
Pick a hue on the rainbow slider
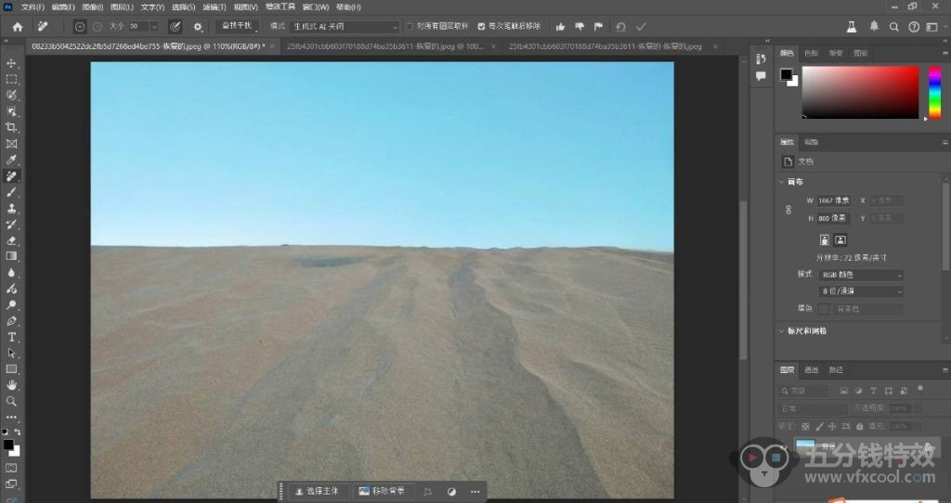[935, 92]
